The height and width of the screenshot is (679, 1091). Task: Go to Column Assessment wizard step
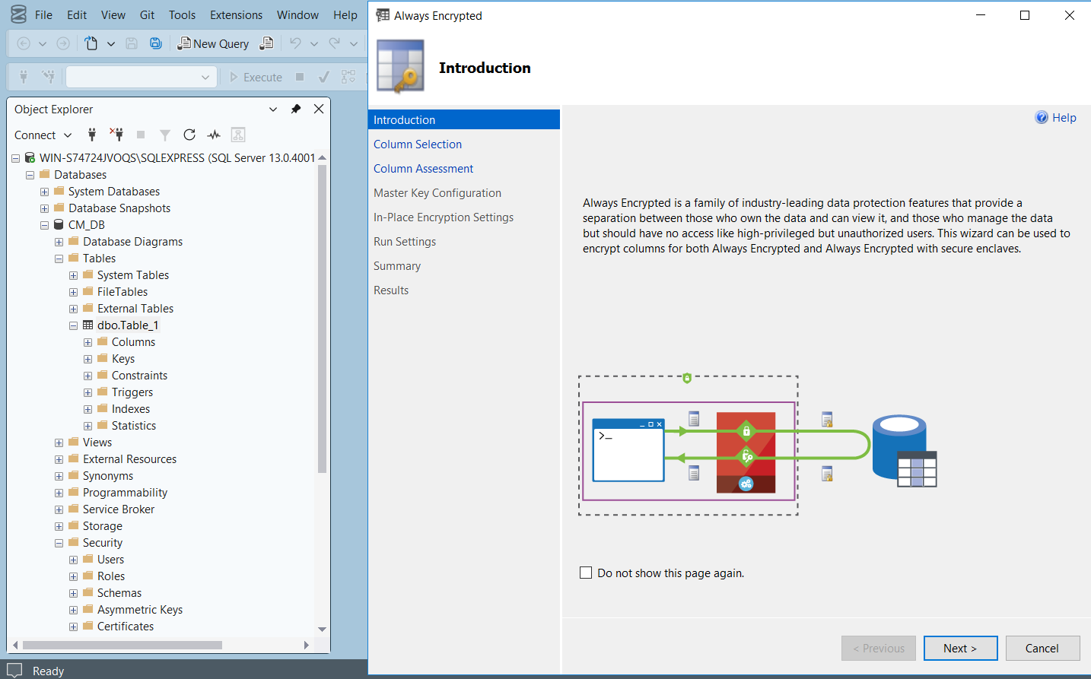[x=423, y=168]
